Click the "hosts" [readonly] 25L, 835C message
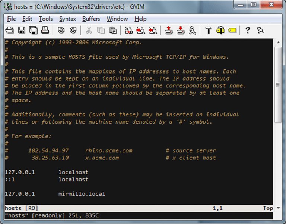 point(52,215)
